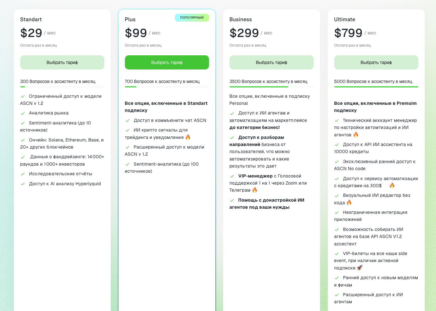Click the "Ultimate" plan title

344,20
